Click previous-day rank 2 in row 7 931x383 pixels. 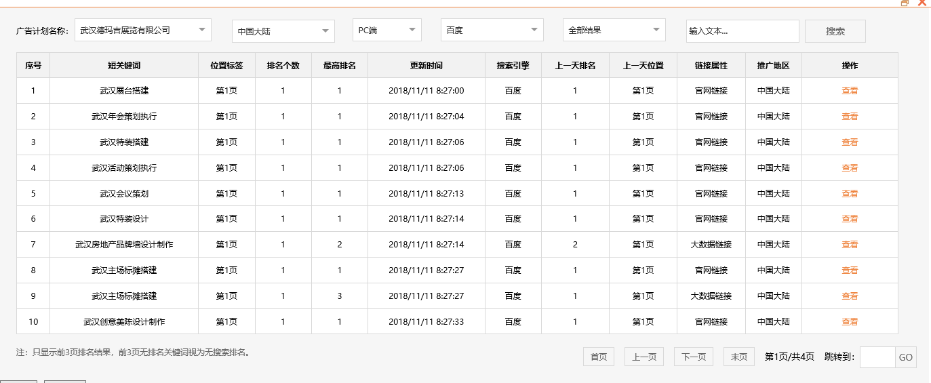click(575, 245)
